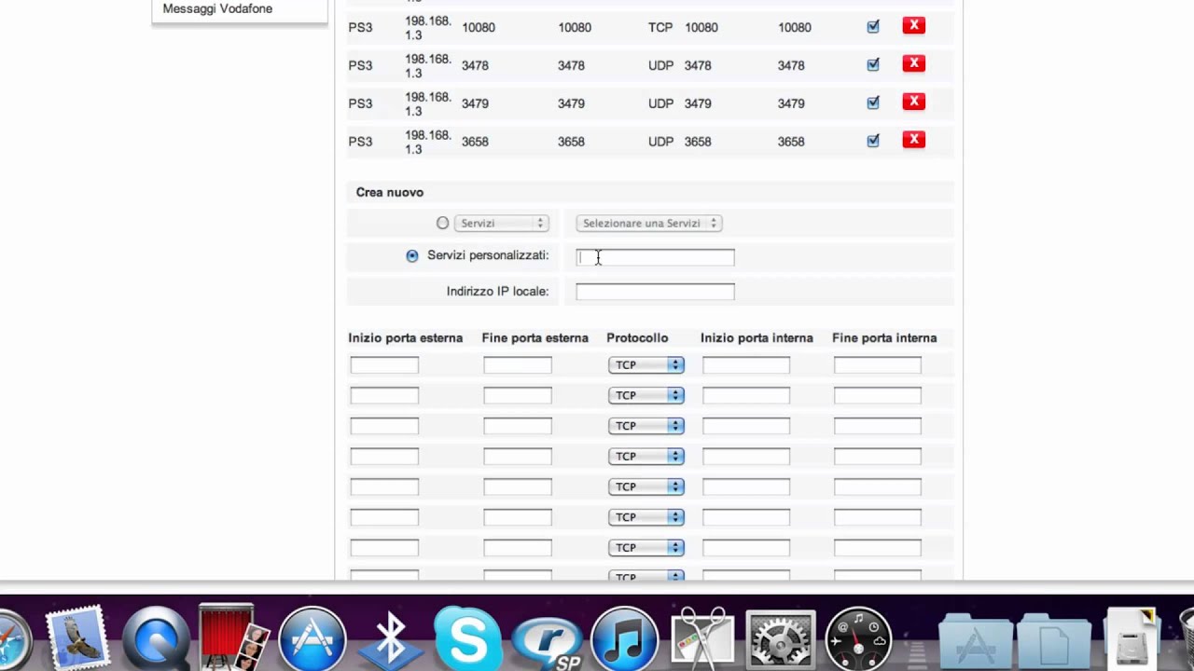
Task: Click IP address in 3479 row
Action: [428, 103]
